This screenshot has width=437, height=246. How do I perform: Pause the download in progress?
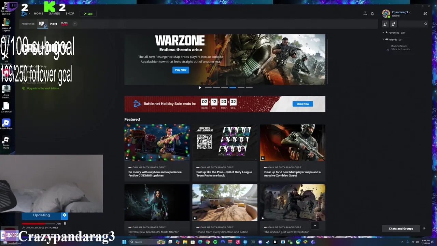[65, 223]
